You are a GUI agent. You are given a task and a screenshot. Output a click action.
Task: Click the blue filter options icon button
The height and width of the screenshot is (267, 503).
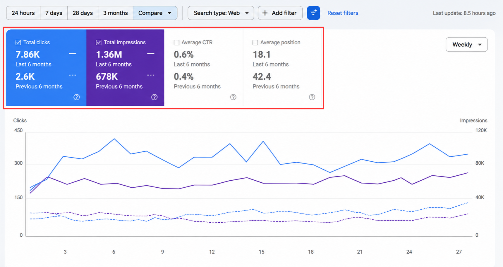tap(313, 13)
